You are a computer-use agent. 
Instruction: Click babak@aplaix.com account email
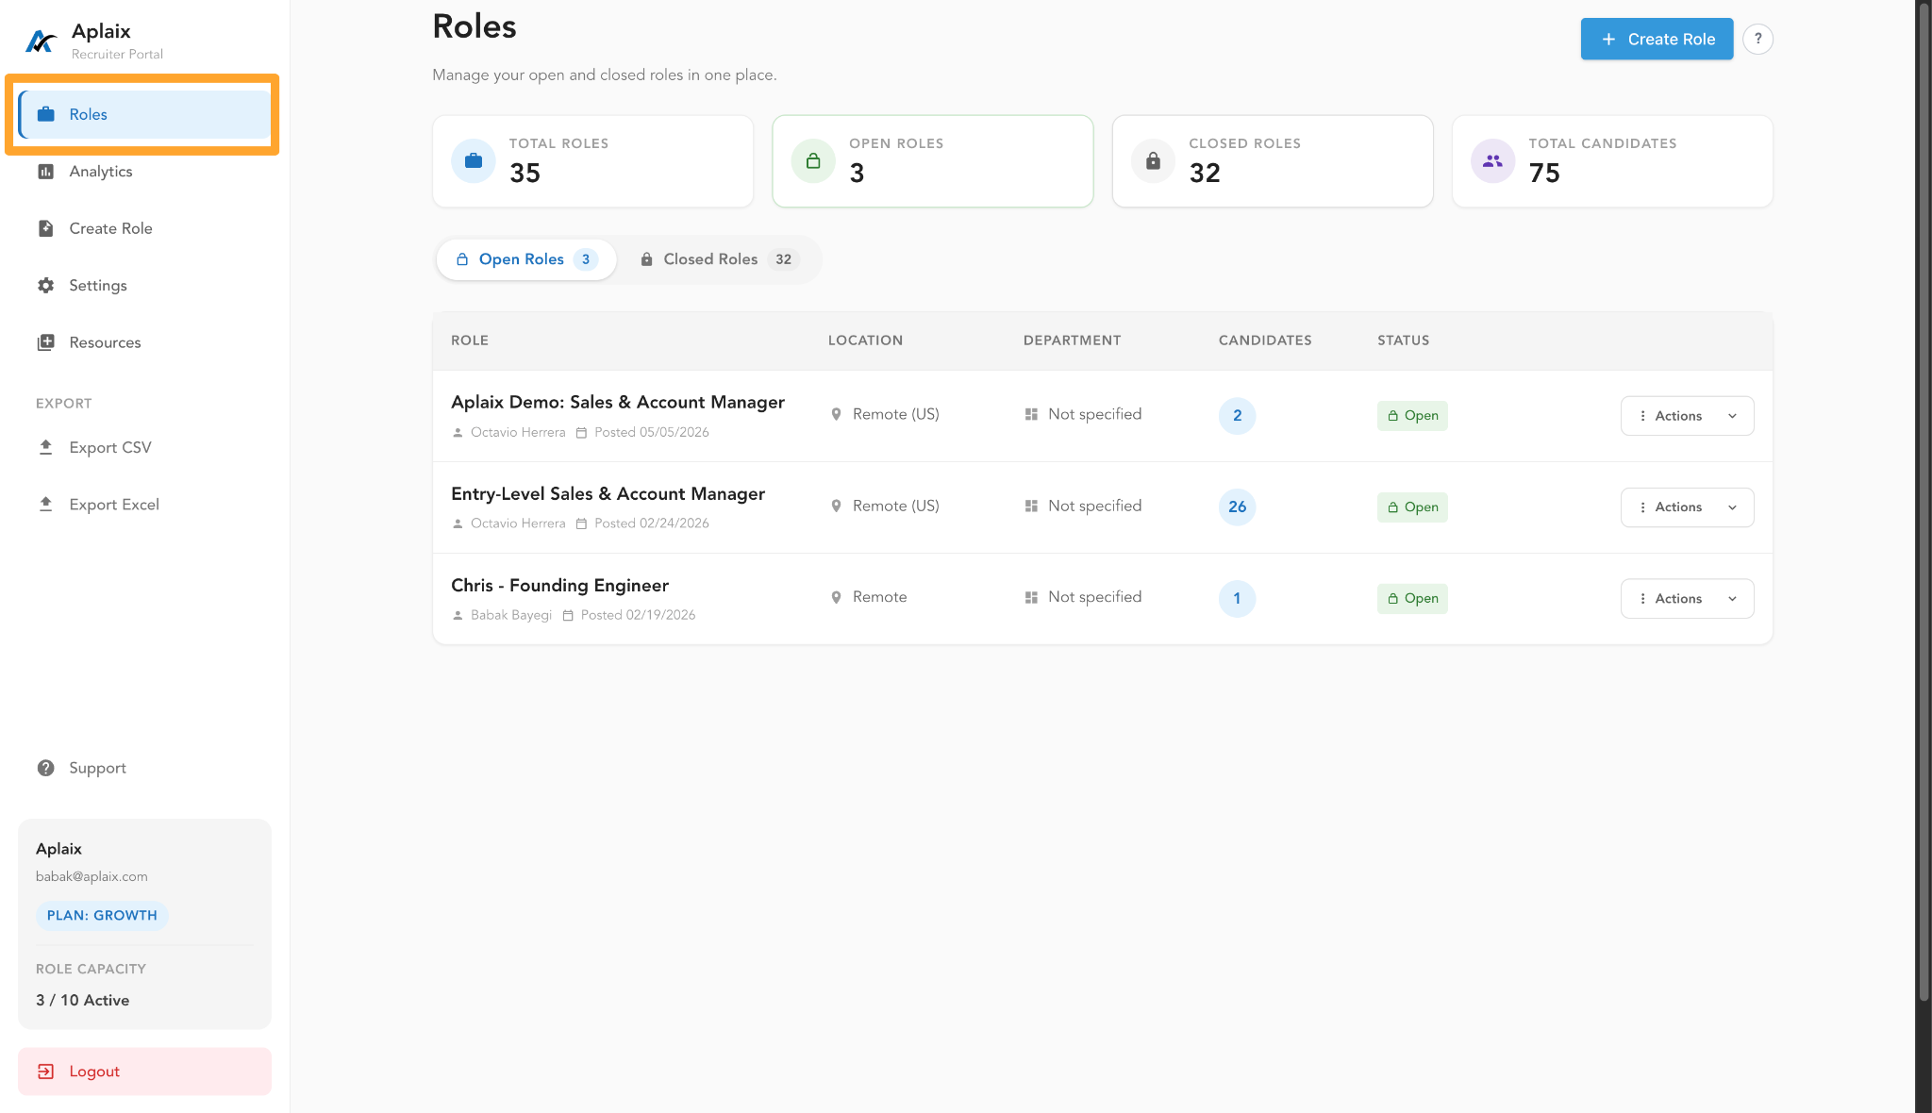[x=92, y=876]
